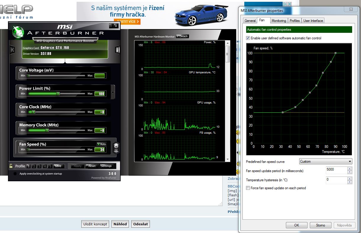Close the MSI Afterburner skin window

tap(116, 26)
